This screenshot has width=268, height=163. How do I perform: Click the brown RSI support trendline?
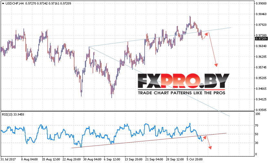[x=149, y=140]
